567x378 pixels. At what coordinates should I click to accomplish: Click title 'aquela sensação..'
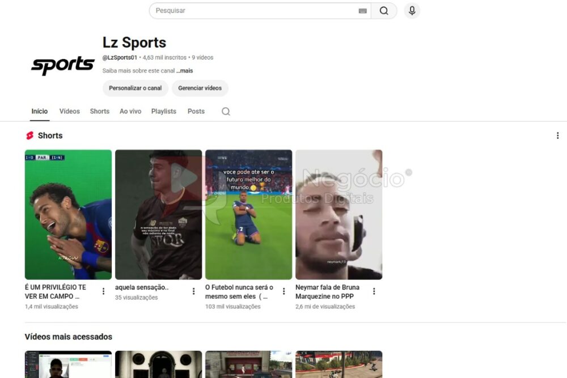point(142,287)
